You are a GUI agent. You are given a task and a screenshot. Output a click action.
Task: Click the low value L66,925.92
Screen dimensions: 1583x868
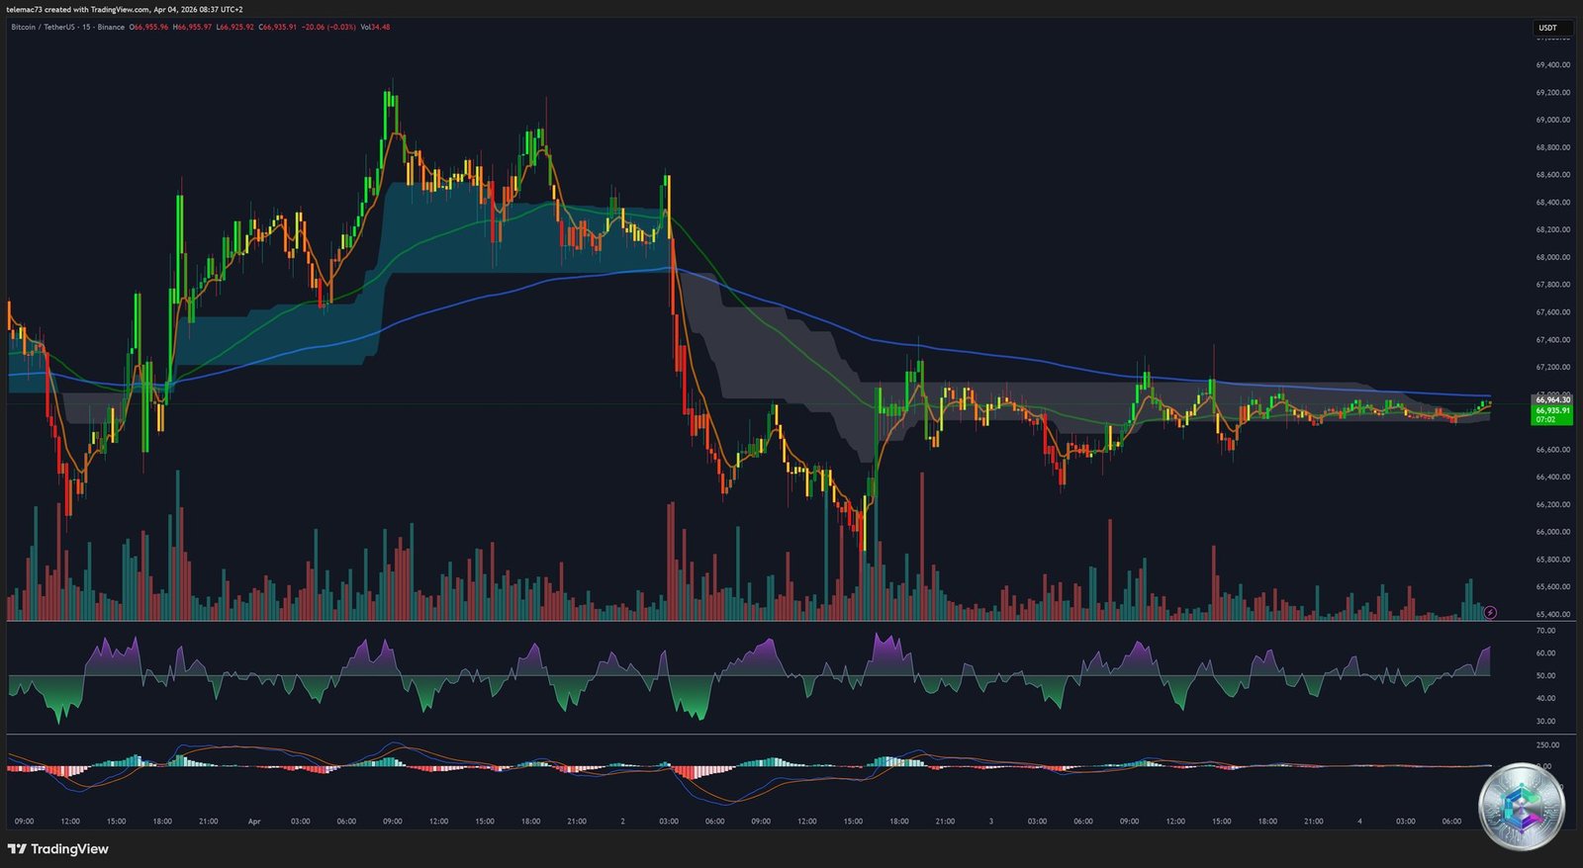pos(234,27)
